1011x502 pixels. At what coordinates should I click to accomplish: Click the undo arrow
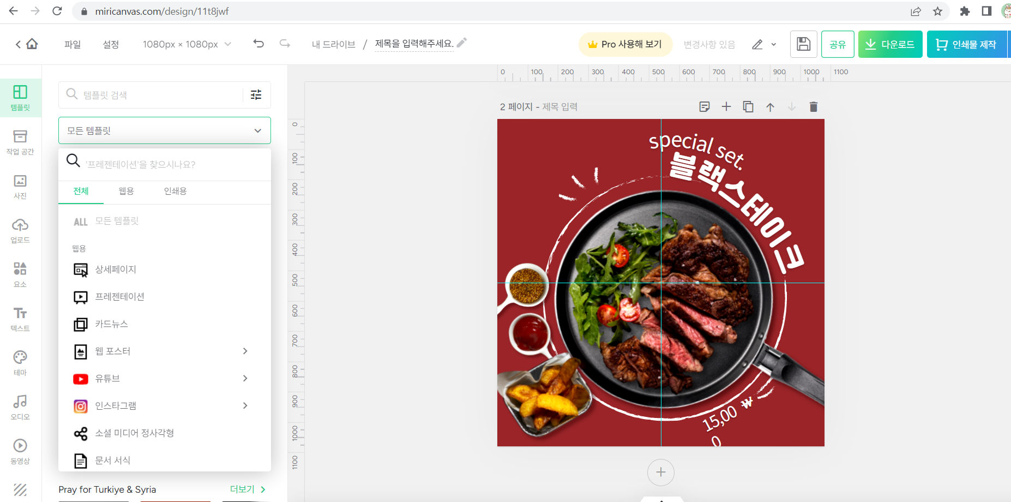(x=258, y=44)
